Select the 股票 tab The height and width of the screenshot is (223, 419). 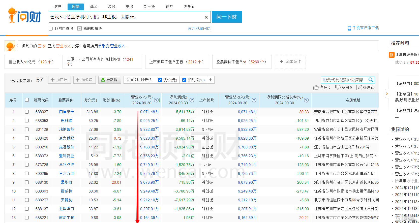pos(76,7)
